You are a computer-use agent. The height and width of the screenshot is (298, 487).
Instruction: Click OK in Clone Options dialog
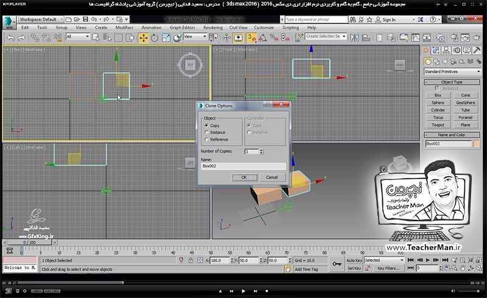[244, 177]
